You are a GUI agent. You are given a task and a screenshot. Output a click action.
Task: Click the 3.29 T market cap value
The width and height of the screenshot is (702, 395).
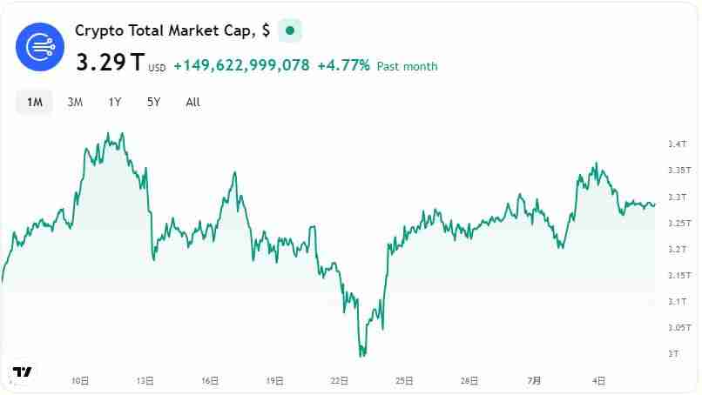(111, 64)
